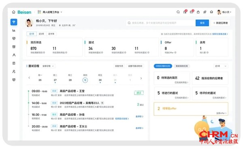This screenshot has height=149, width=243.
Task: Open the 5 待进行的面试 card
Action: (172, 93)
